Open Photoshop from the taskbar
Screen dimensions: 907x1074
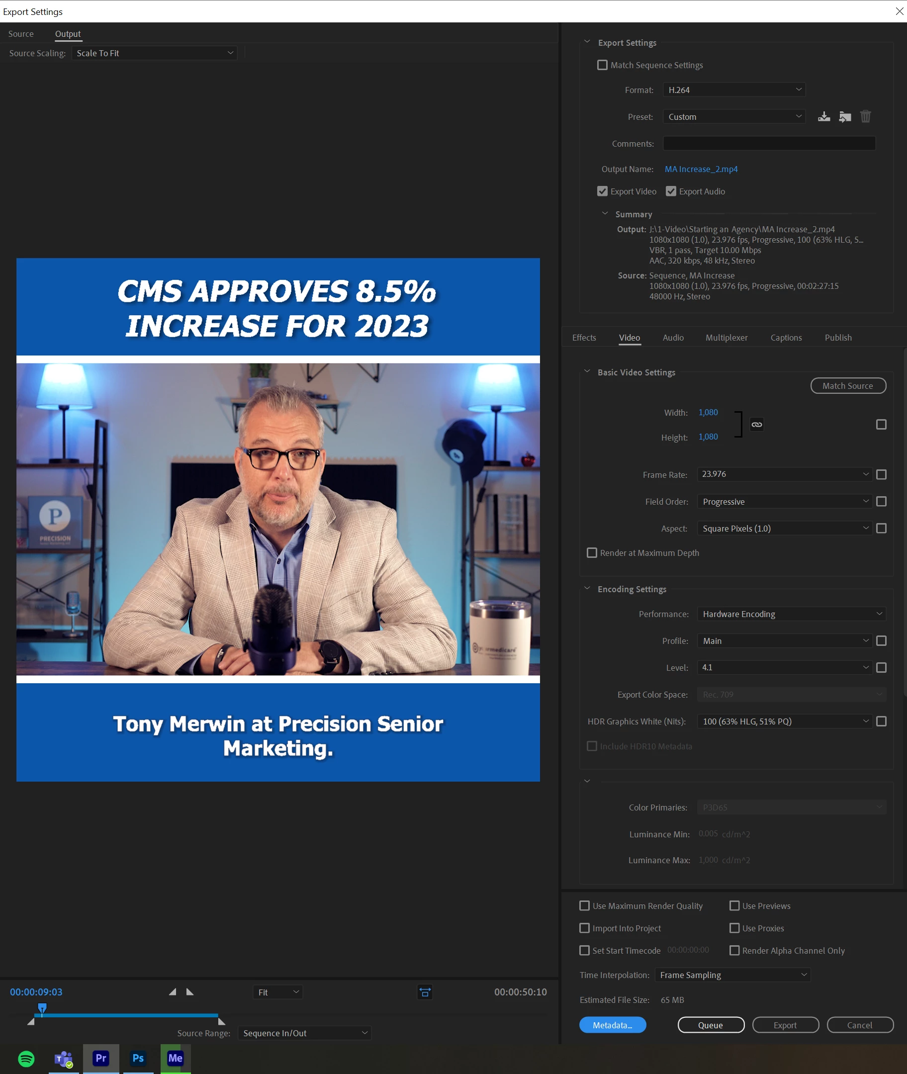pos(138,1058)
